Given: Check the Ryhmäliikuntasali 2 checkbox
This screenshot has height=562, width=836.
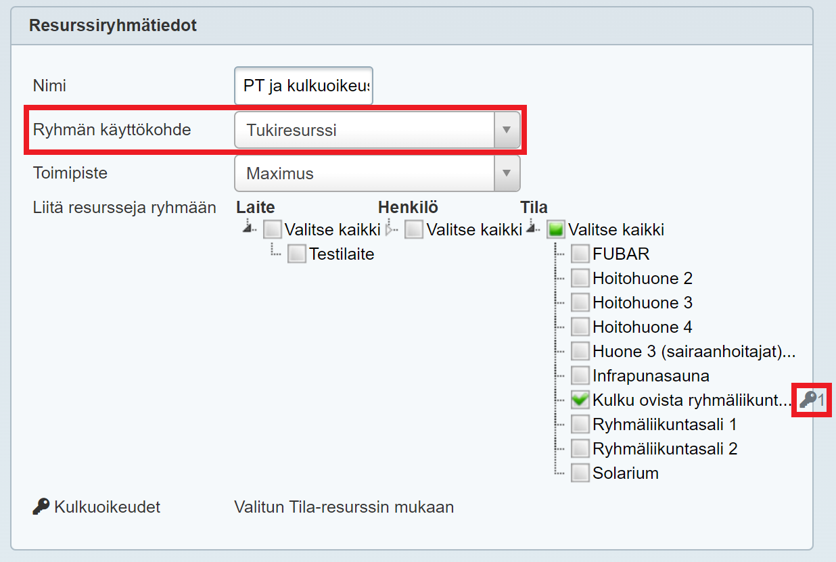Looking at the screenshot, I should (580, 449).
